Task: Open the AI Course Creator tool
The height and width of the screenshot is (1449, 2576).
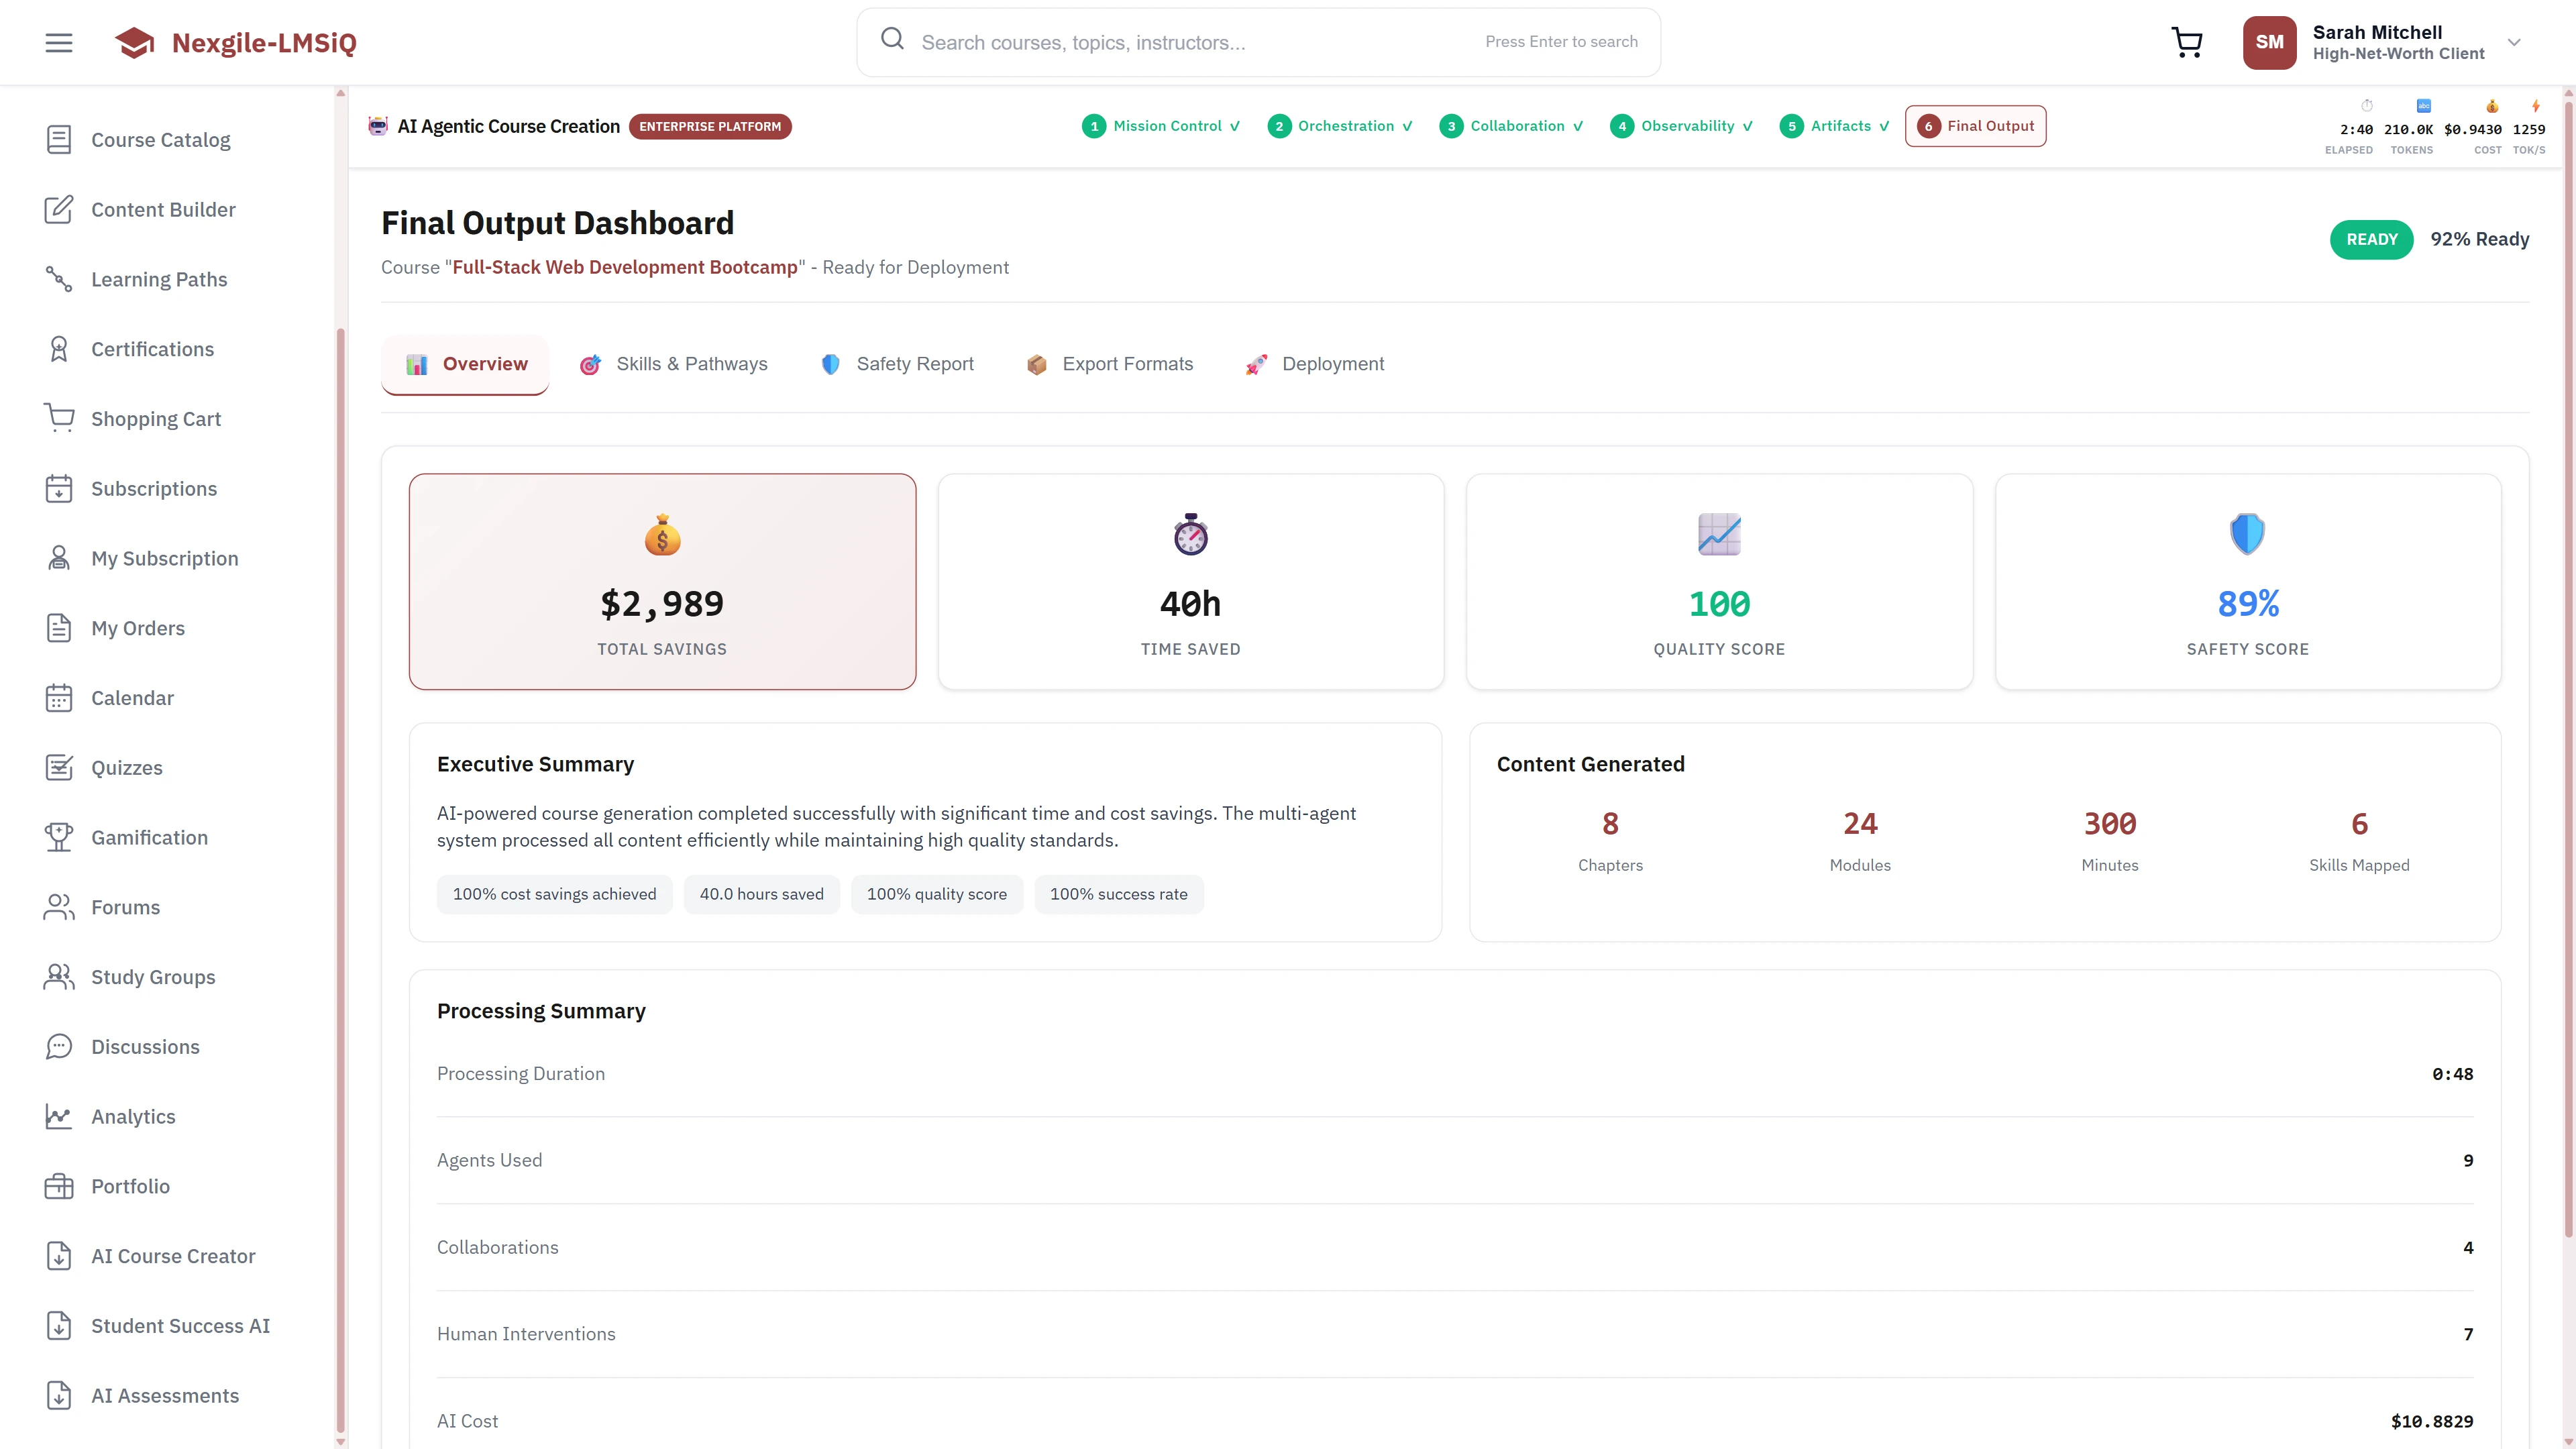Action: [58, 1255]
